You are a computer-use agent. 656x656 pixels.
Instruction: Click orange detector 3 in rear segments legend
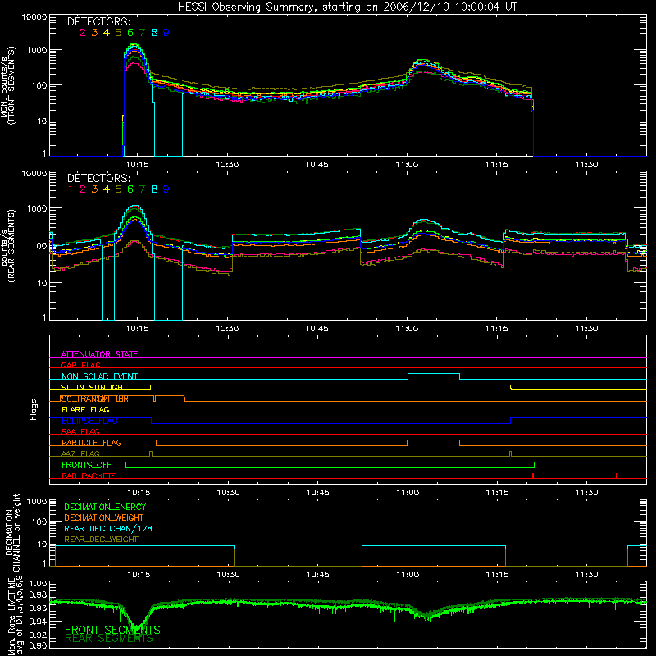coord(94,189)
